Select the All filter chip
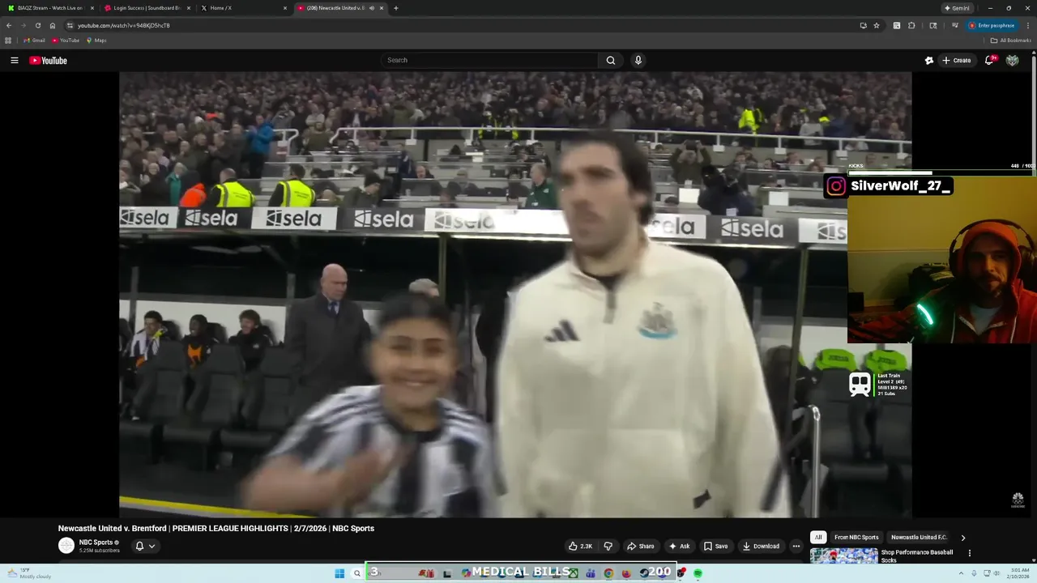This screenshot has width=1037, height=583. 818,537
